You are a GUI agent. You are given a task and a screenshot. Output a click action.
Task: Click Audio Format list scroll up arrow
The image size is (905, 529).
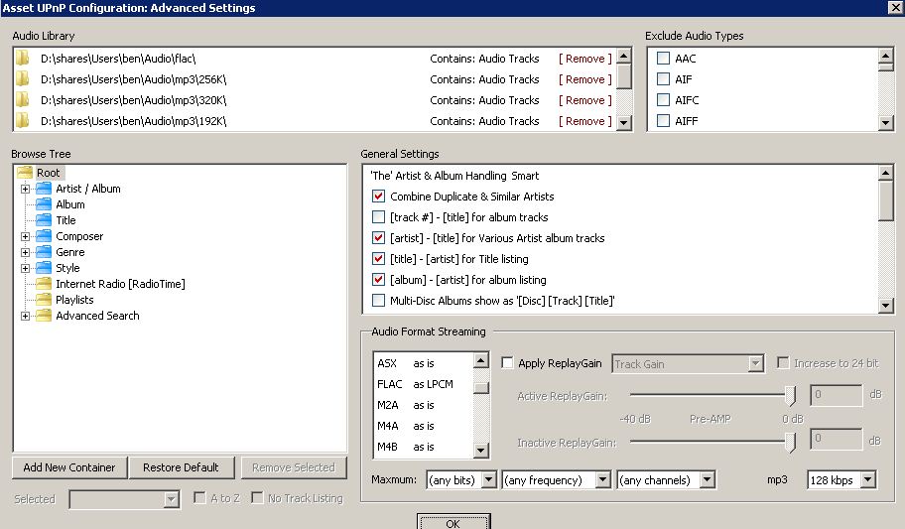point(480,361)
